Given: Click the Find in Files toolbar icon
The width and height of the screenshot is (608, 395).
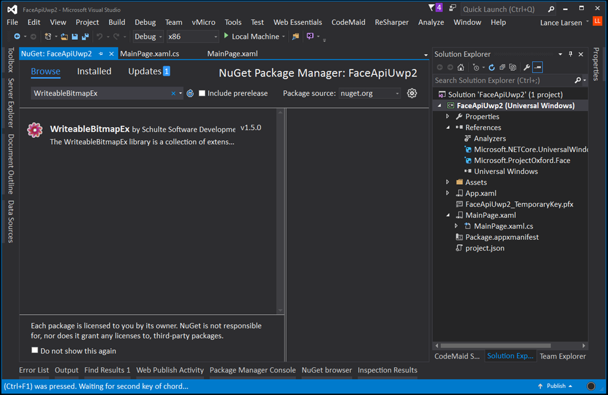Looking at the screenshot, I should pyautogui.click(x=296, y=36).
